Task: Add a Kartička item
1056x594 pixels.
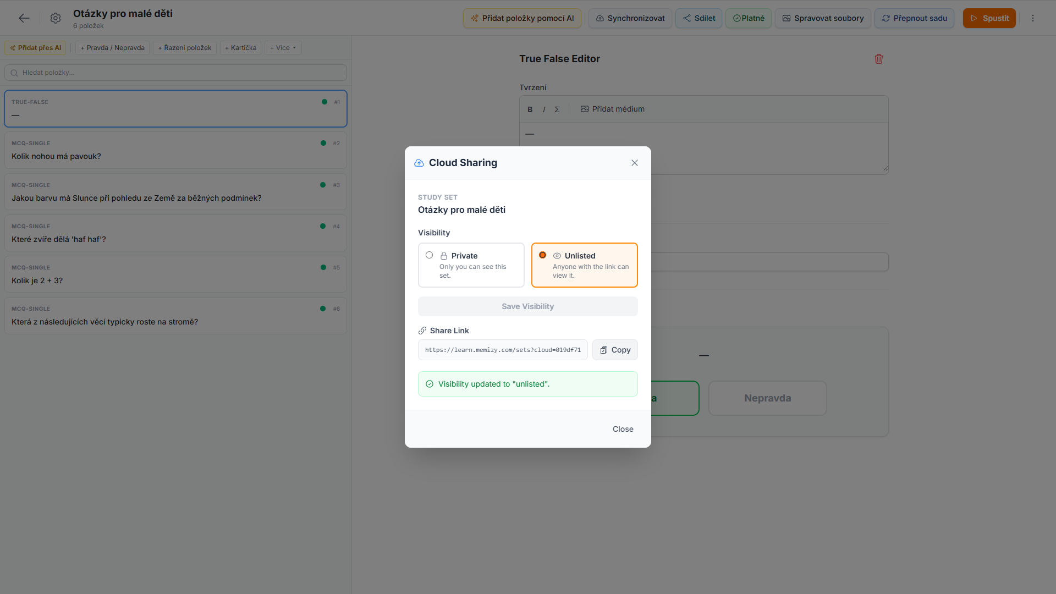Action: (x=240, y=48)
